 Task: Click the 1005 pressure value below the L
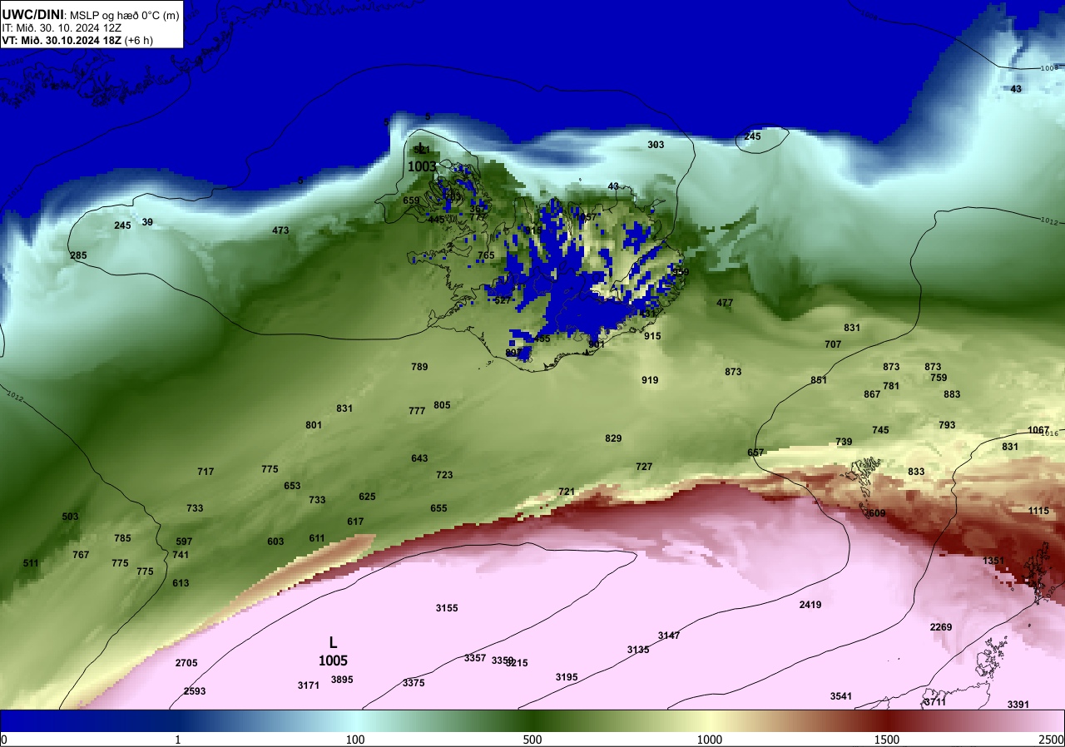click(333, 660)
